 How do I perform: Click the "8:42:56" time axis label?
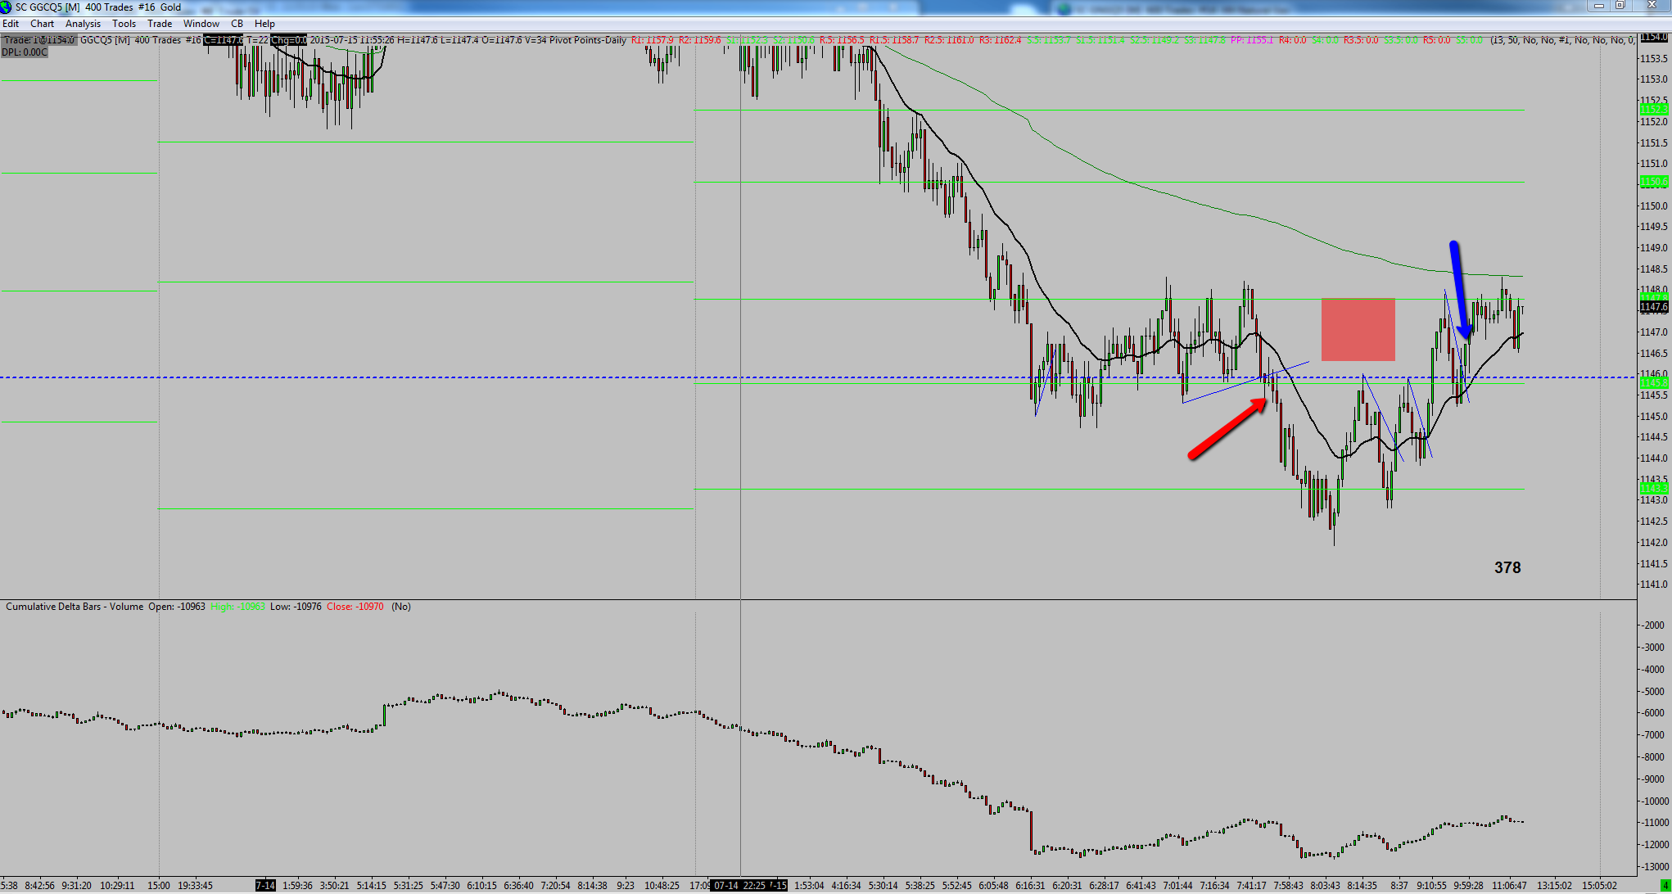tap(39, 886)
